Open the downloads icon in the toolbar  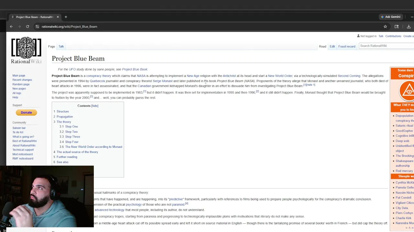tap(409, 26)
